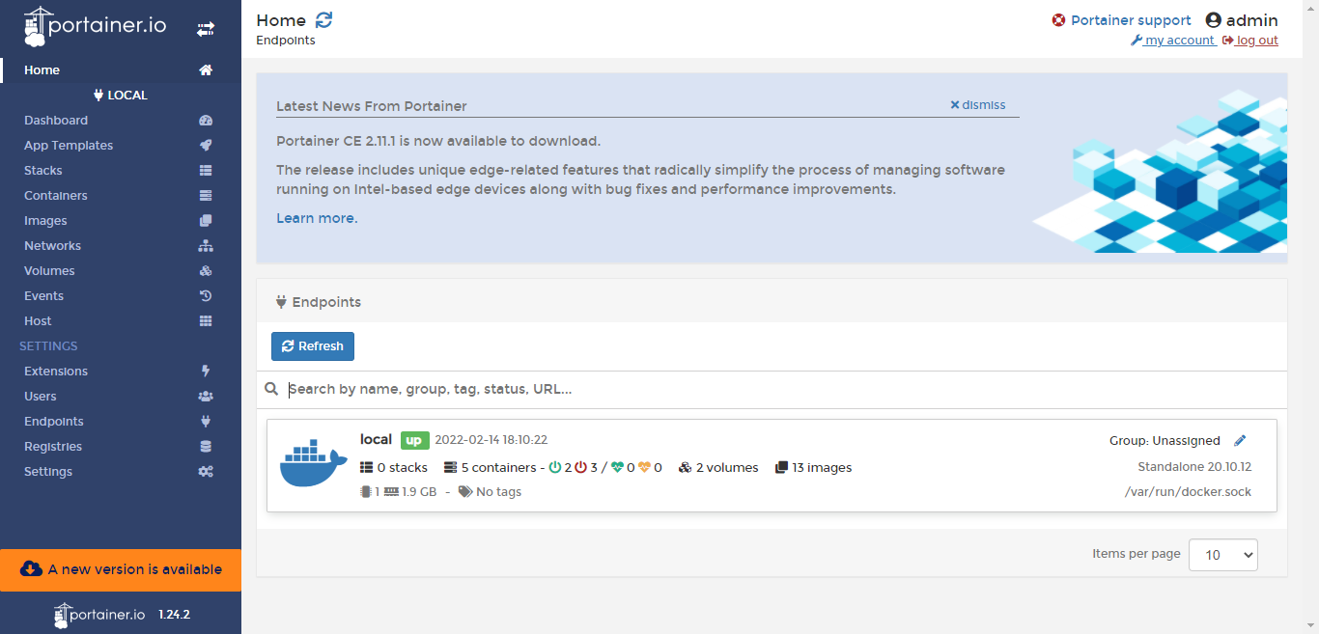Click the Images clone icon
The image size is (1319, 634).
[x=206, y=221]
